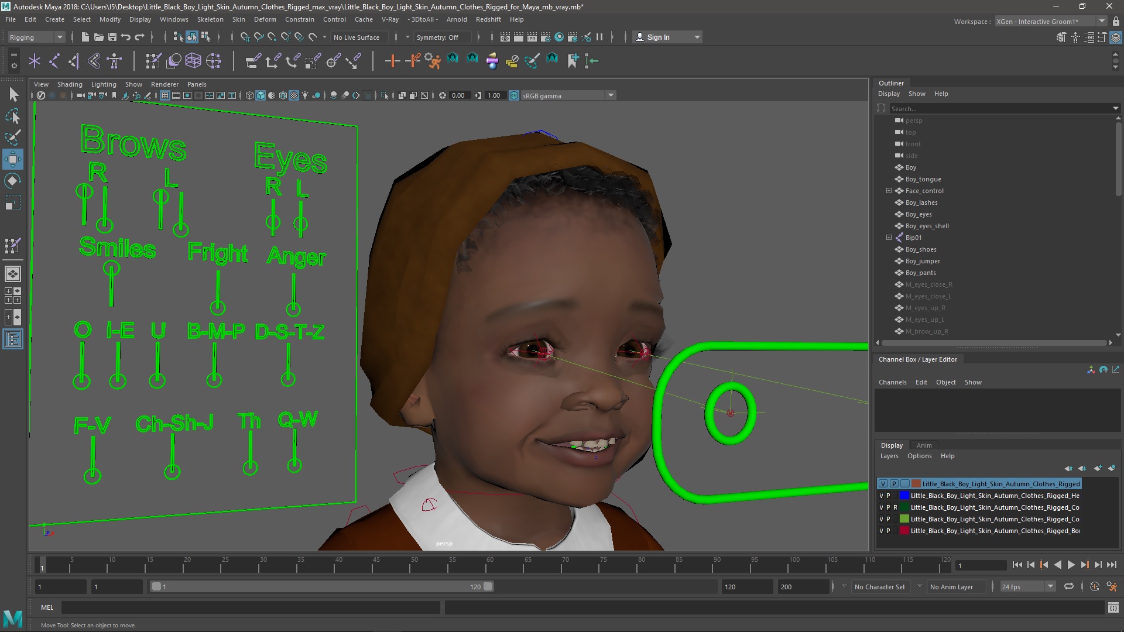
Task: Click the Create Lattice shelf icon
Action: (193, 60)
